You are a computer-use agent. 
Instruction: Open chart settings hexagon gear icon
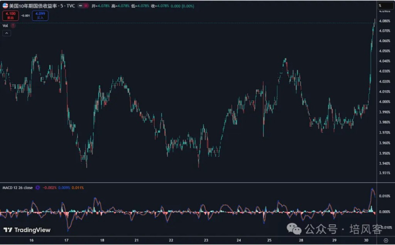click(x=386, y=240)
